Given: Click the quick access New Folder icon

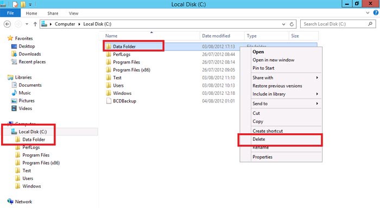Looking at the screenshot, I should [23, 4].
